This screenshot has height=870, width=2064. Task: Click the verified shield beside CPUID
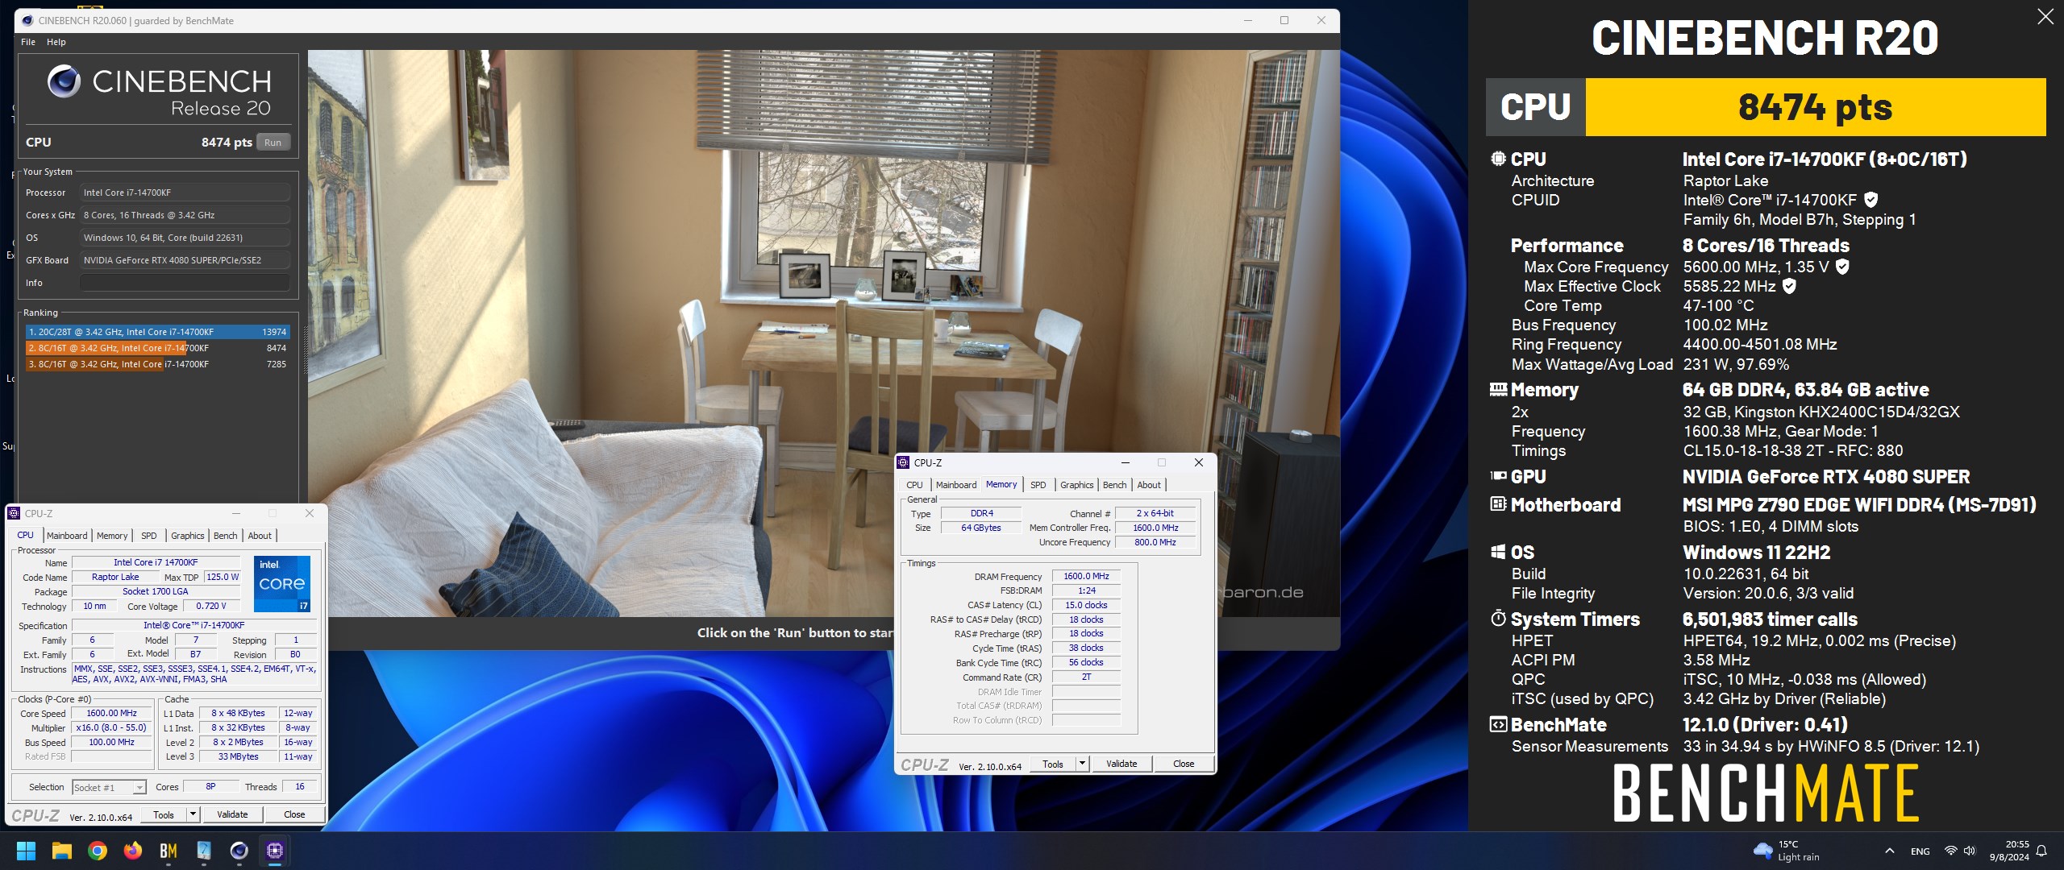click(x=1871, y=200)
